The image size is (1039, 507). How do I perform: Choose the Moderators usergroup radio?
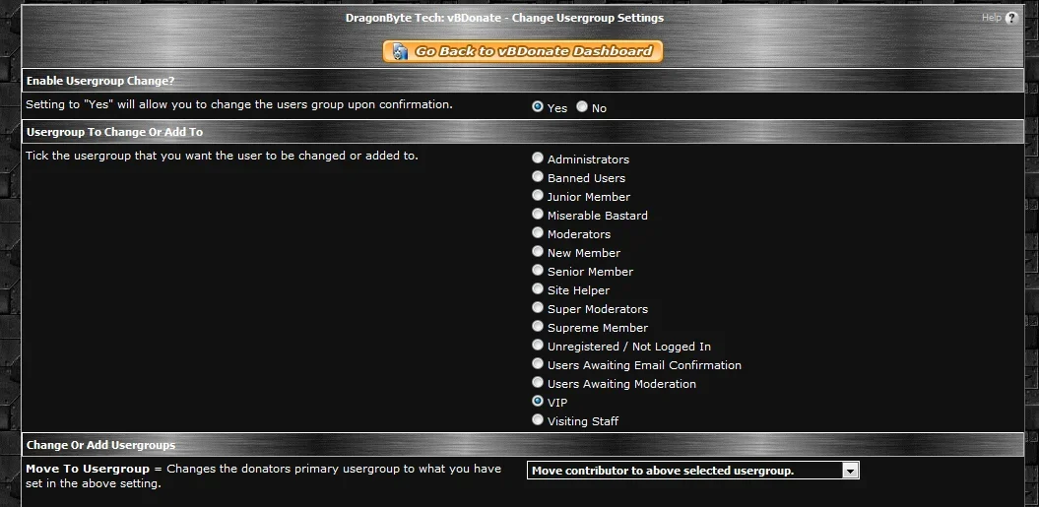[538, 232]
